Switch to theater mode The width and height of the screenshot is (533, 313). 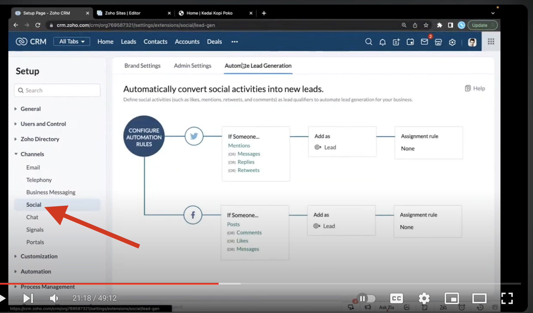(x=479, y=298)
